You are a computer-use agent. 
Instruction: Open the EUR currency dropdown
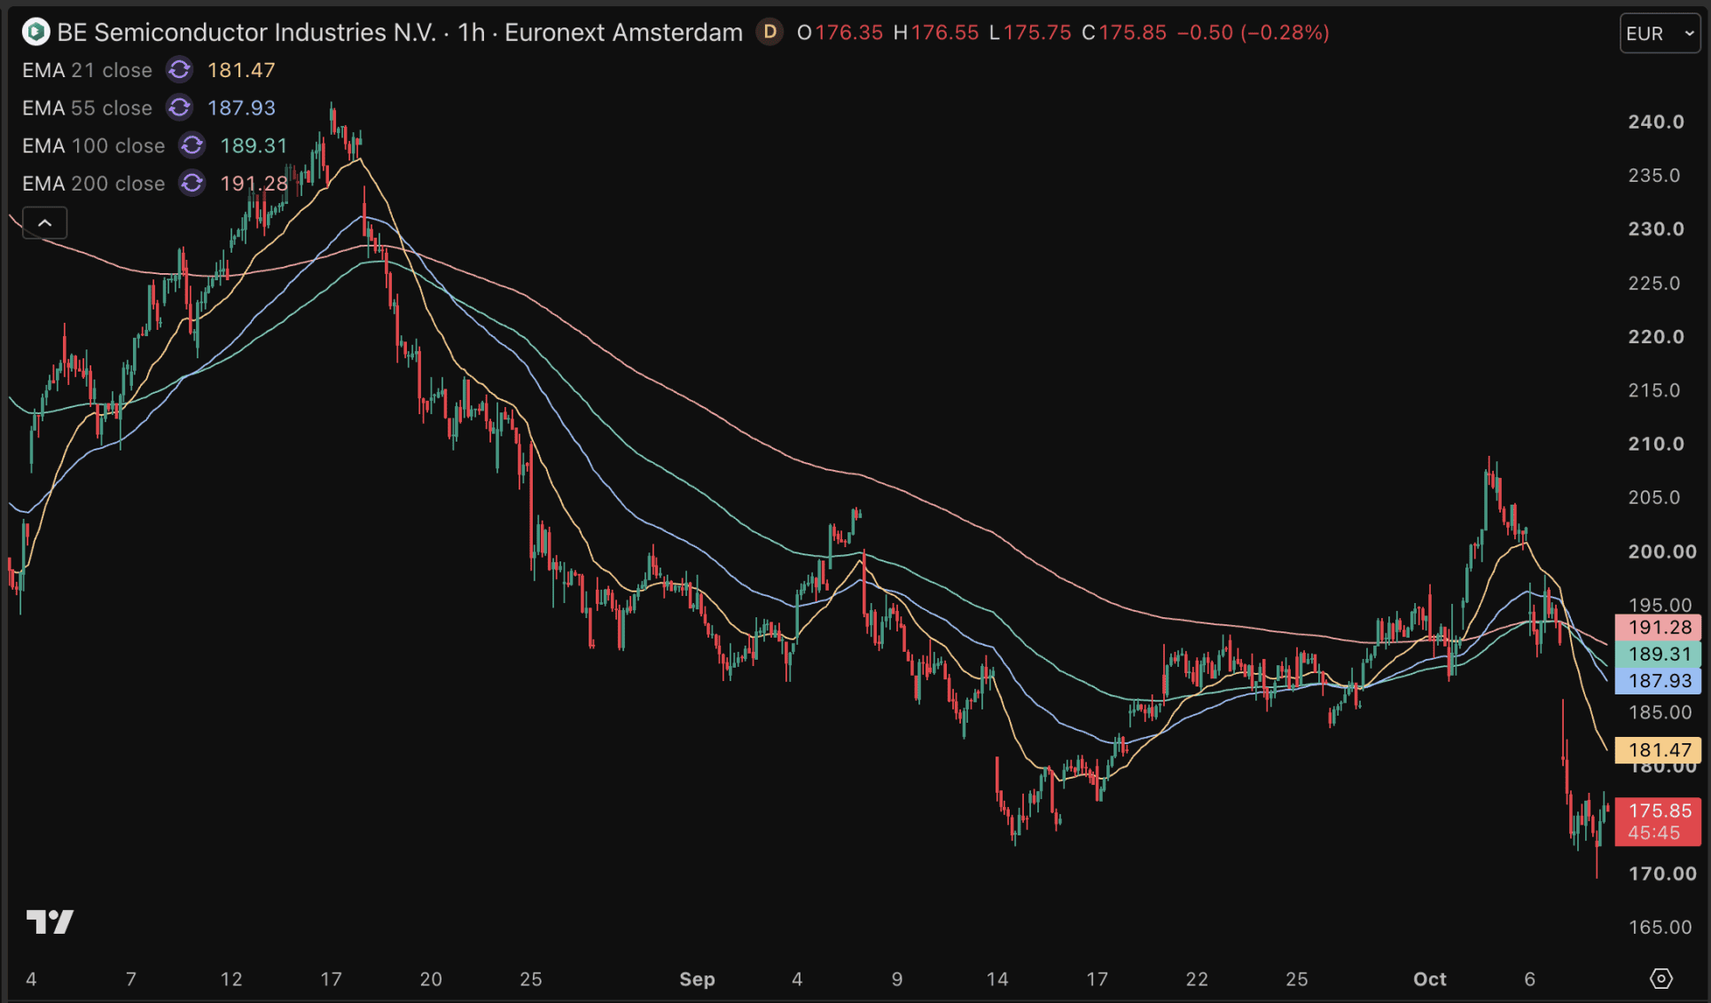pos(1660,34)
